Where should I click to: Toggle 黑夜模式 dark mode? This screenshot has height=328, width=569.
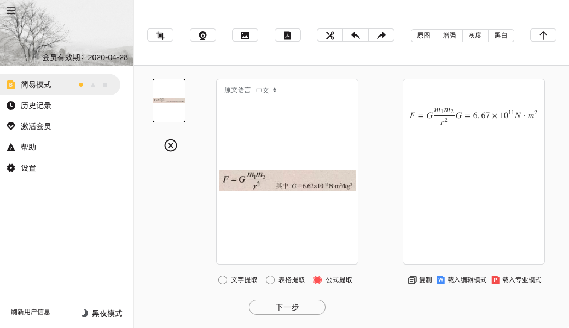tap(101, 313)
